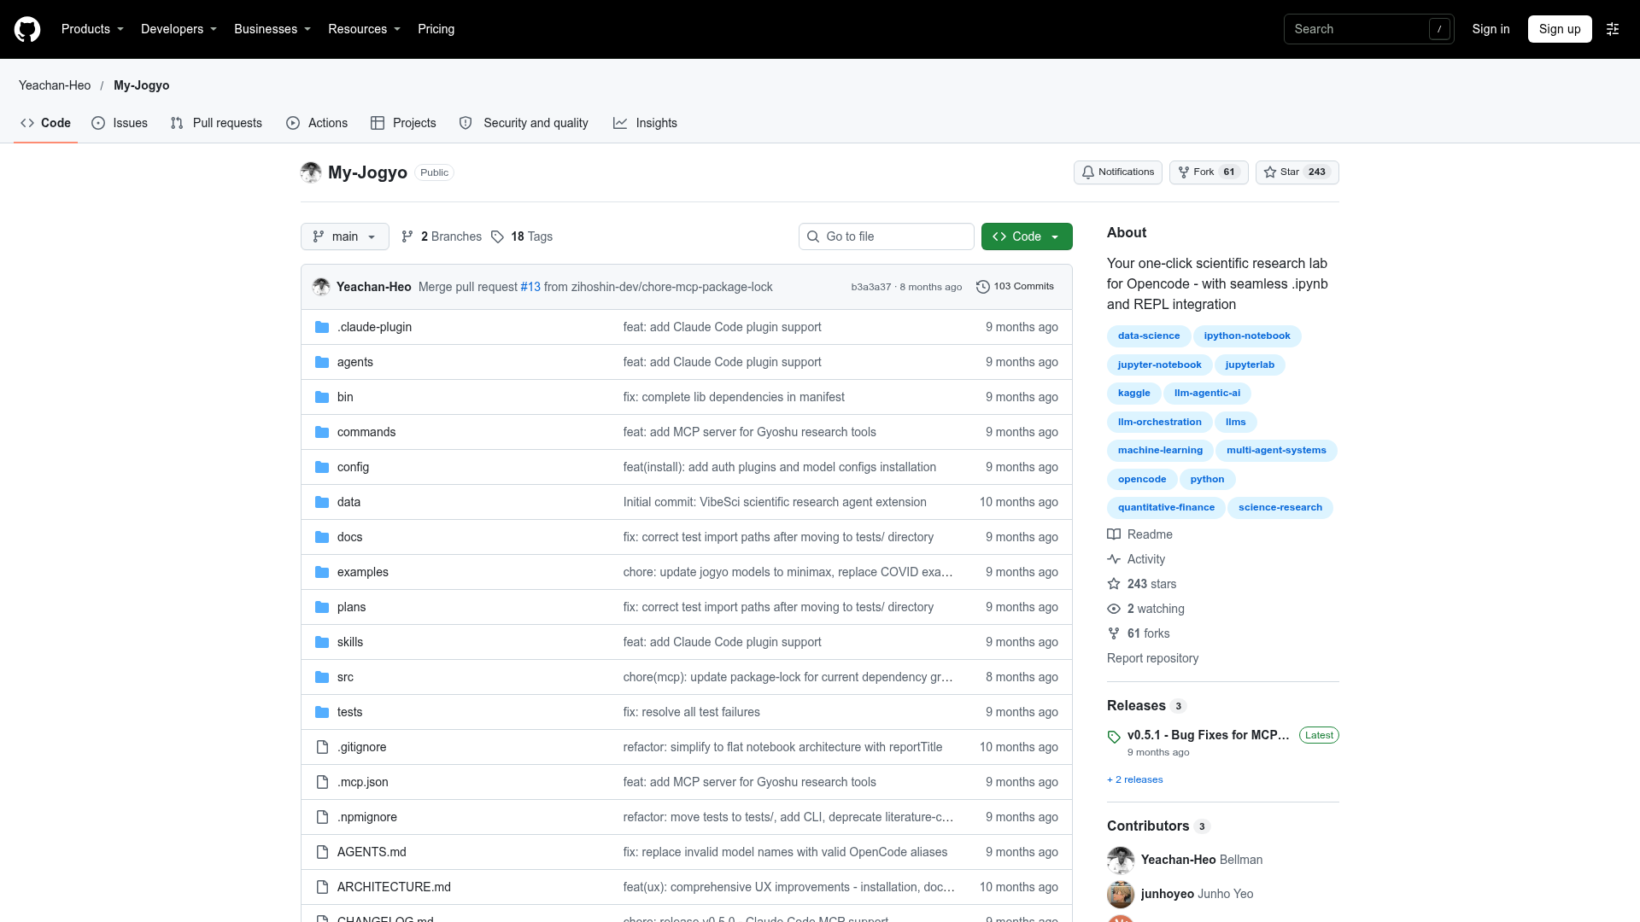Screen dimensions: 1640x922
Task: Click the file icon for the .mcp.json row
Action: 322,782
